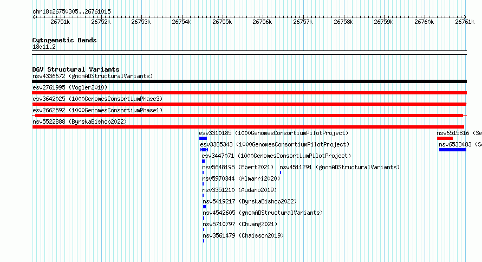Open variant esv3642025 Phase3 label
Screen dimensions: 482x262
[97, 99]
